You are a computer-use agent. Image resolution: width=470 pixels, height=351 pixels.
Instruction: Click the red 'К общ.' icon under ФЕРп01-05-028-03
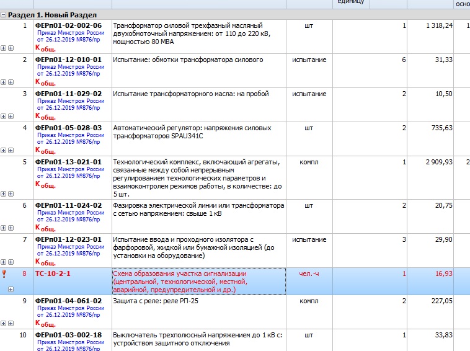(45, 151)
